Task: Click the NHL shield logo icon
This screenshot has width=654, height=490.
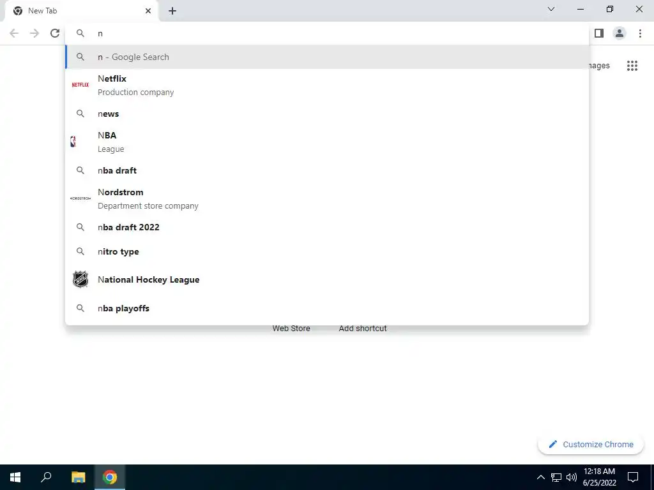Action: pos(80,279)
